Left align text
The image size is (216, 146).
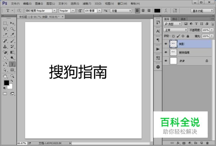[137, 11]
